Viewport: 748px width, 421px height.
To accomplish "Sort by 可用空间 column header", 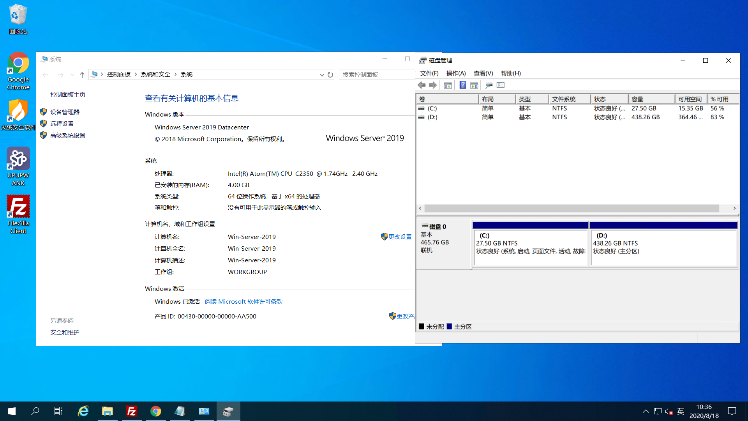I will tap(691, 99).
